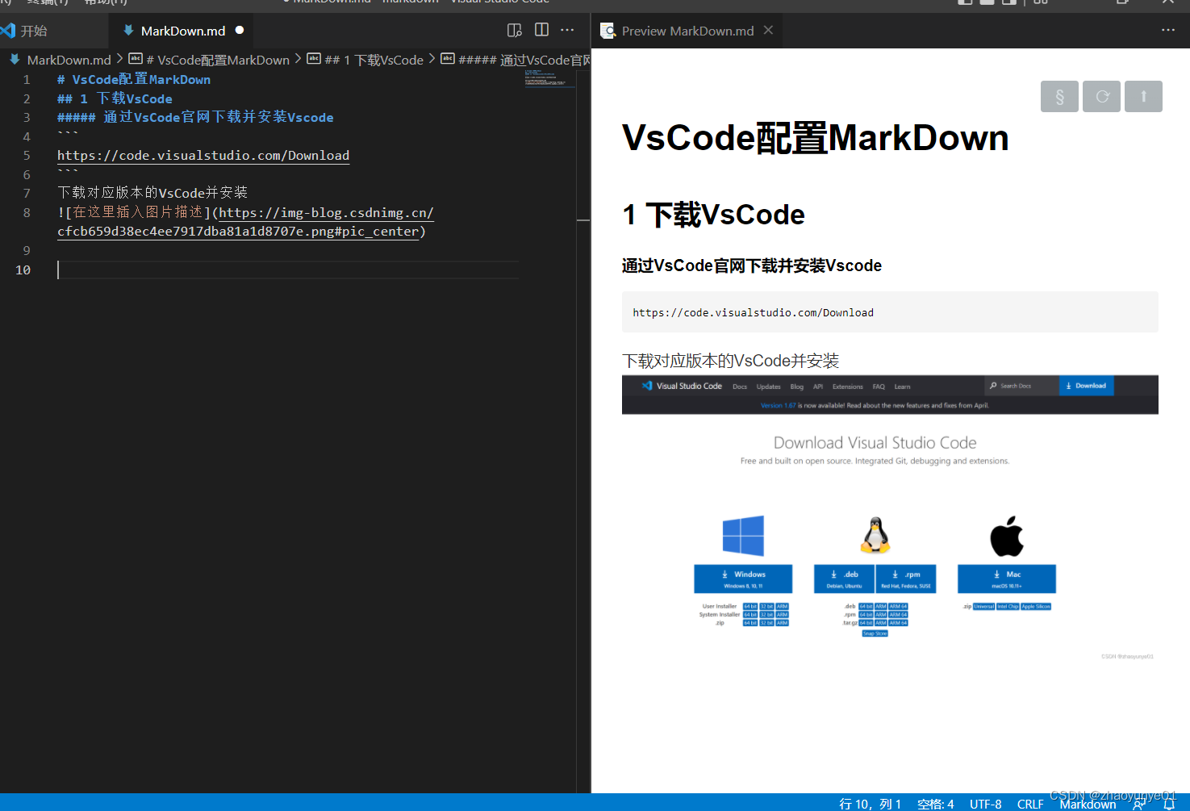This screenshot has height=811, width=1190.
Task: Click editor vertical scrollbar marker
Action: [x=583, y=220]
